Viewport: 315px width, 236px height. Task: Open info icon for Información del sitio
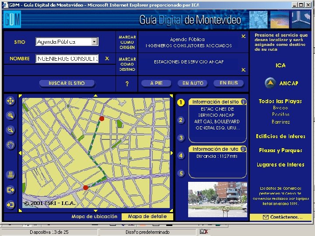click(x=243, y=102)
